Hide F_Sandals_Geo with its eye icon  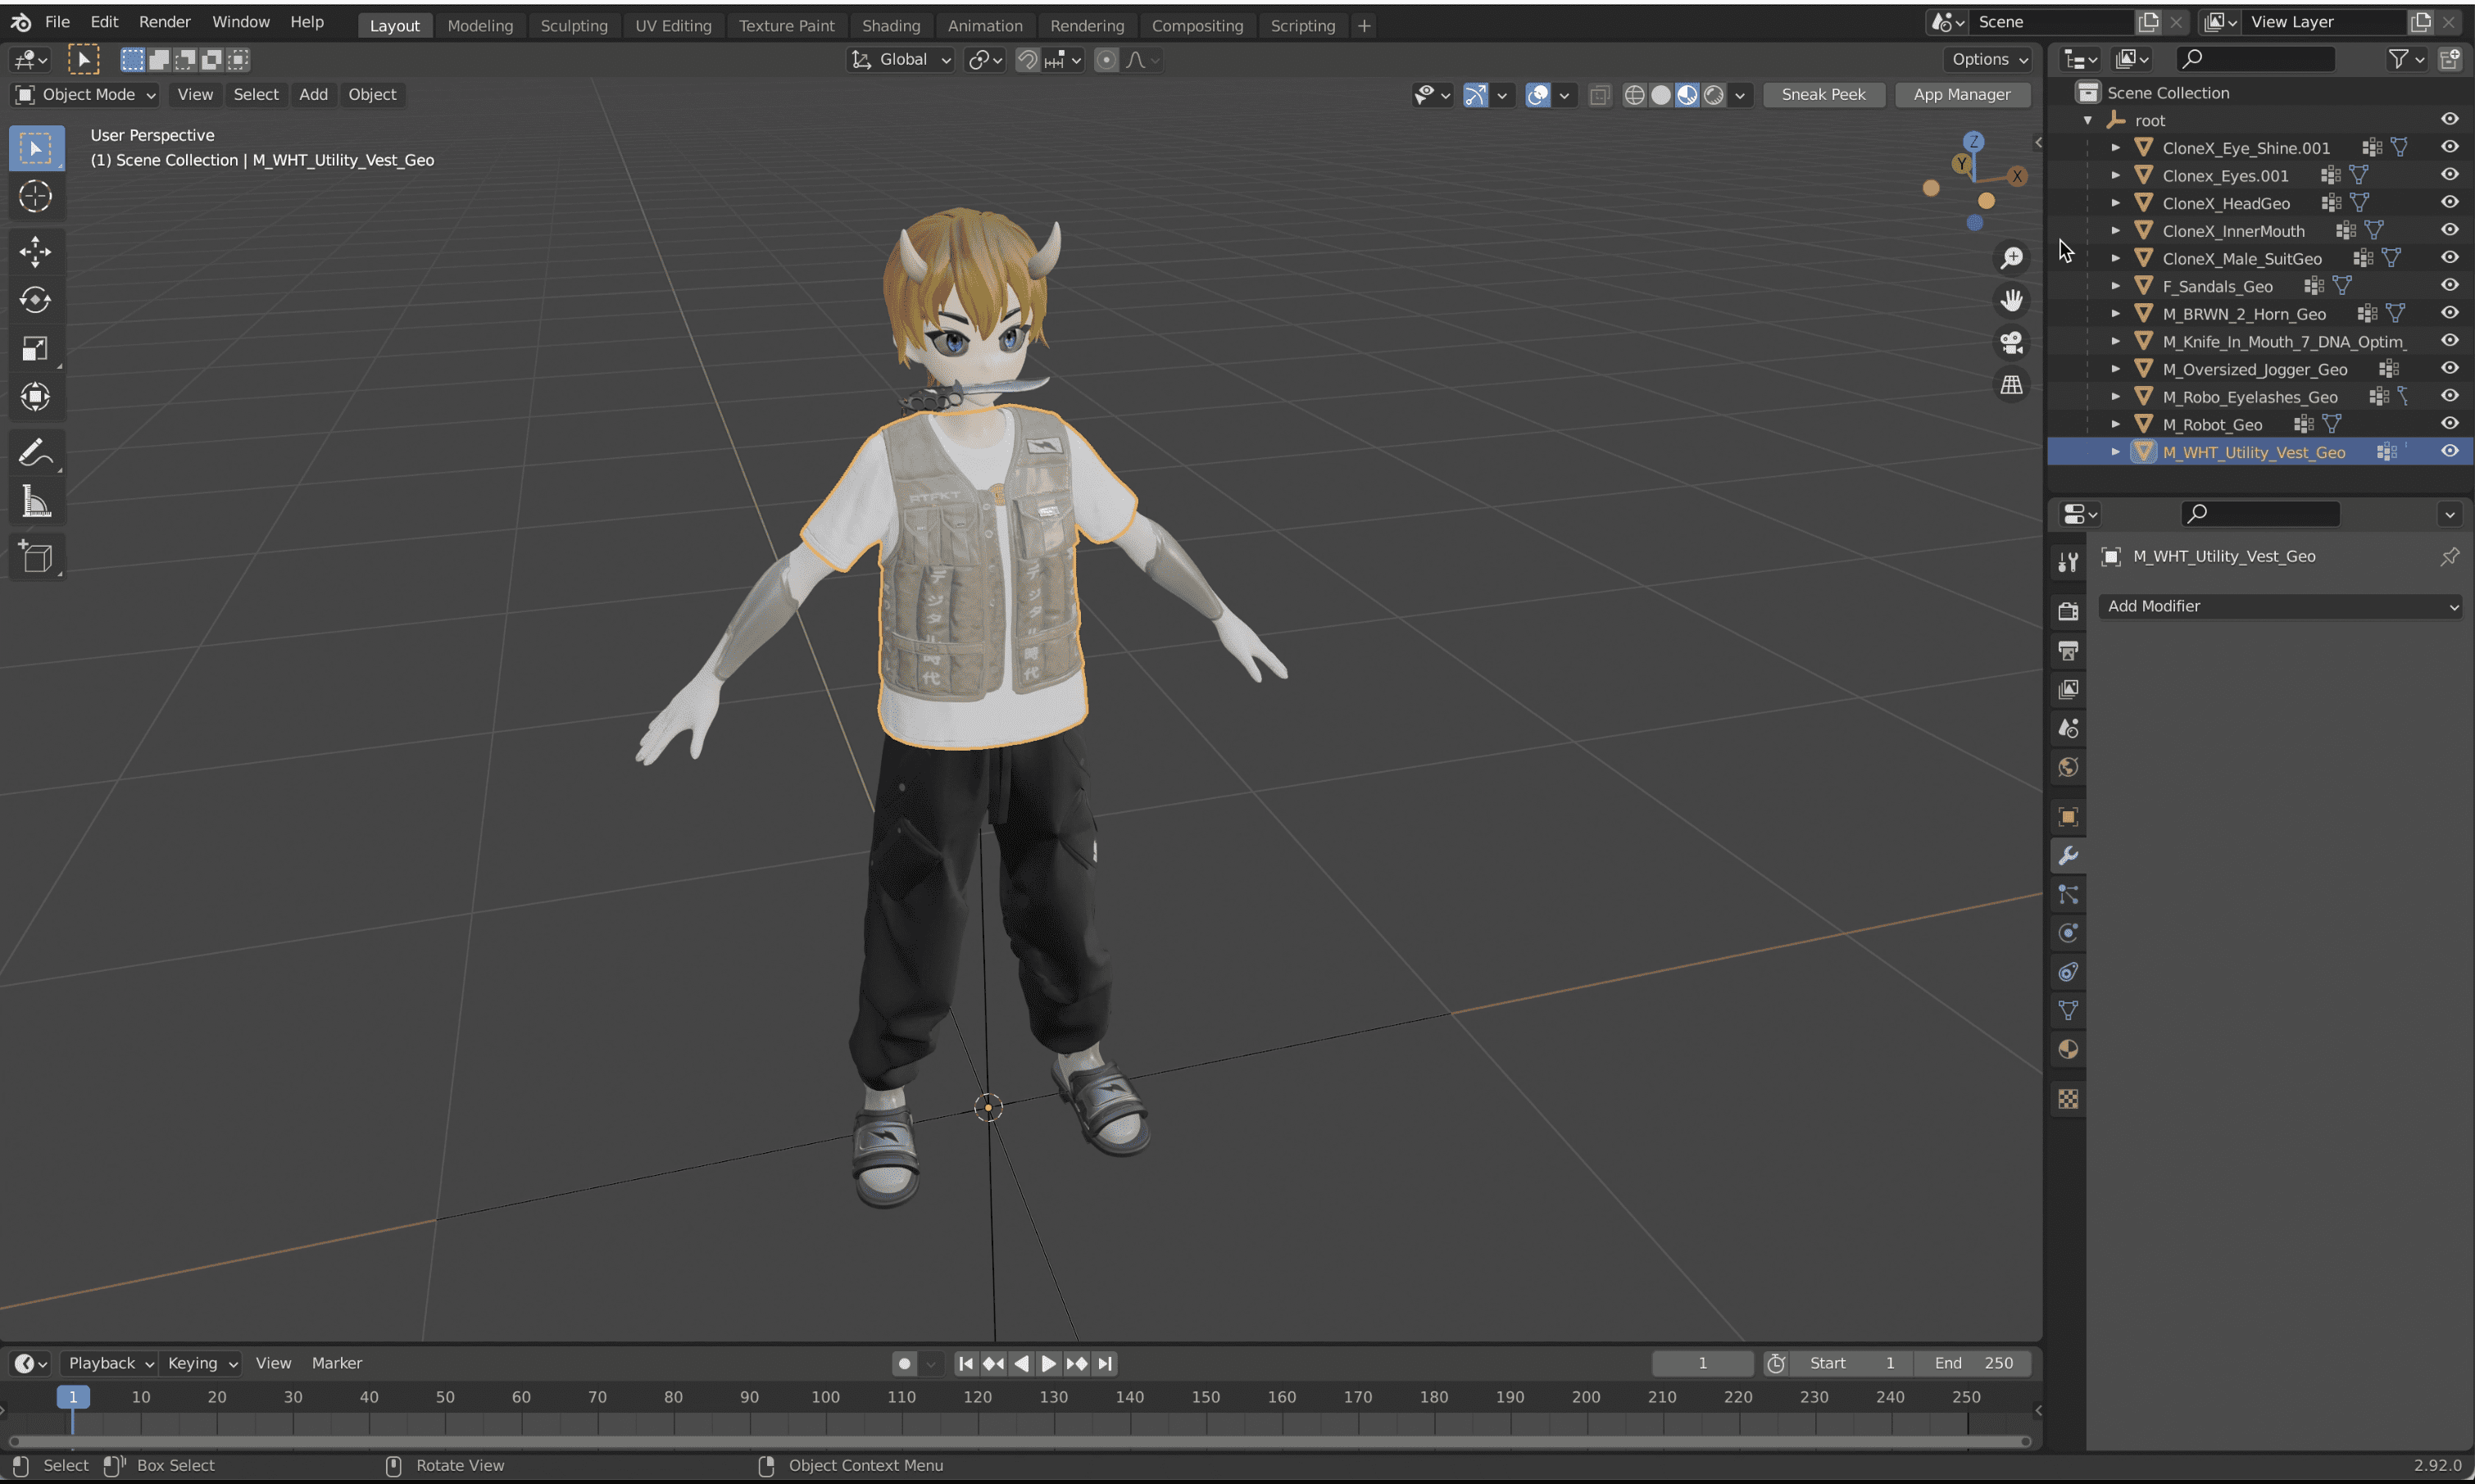pos(2449,285)
